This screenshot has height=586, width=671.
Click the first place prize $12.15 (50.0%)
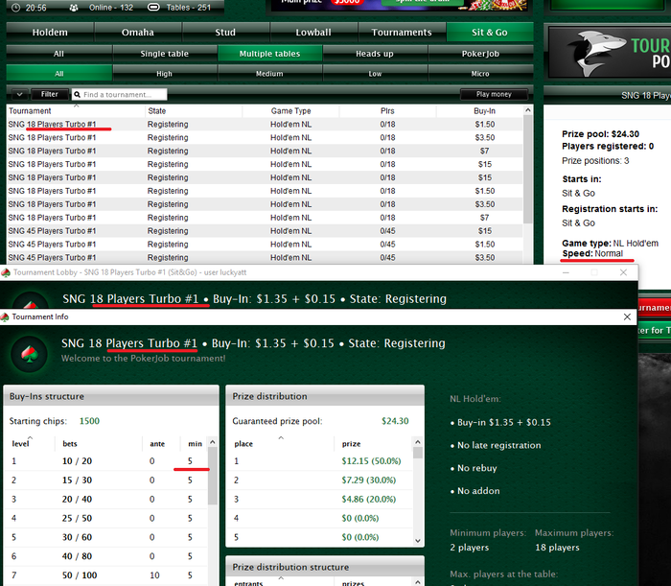(371, 461)
